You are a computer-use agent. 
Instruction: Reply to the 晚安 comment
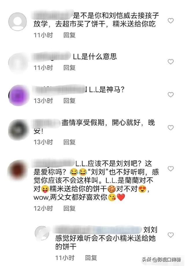69,142
